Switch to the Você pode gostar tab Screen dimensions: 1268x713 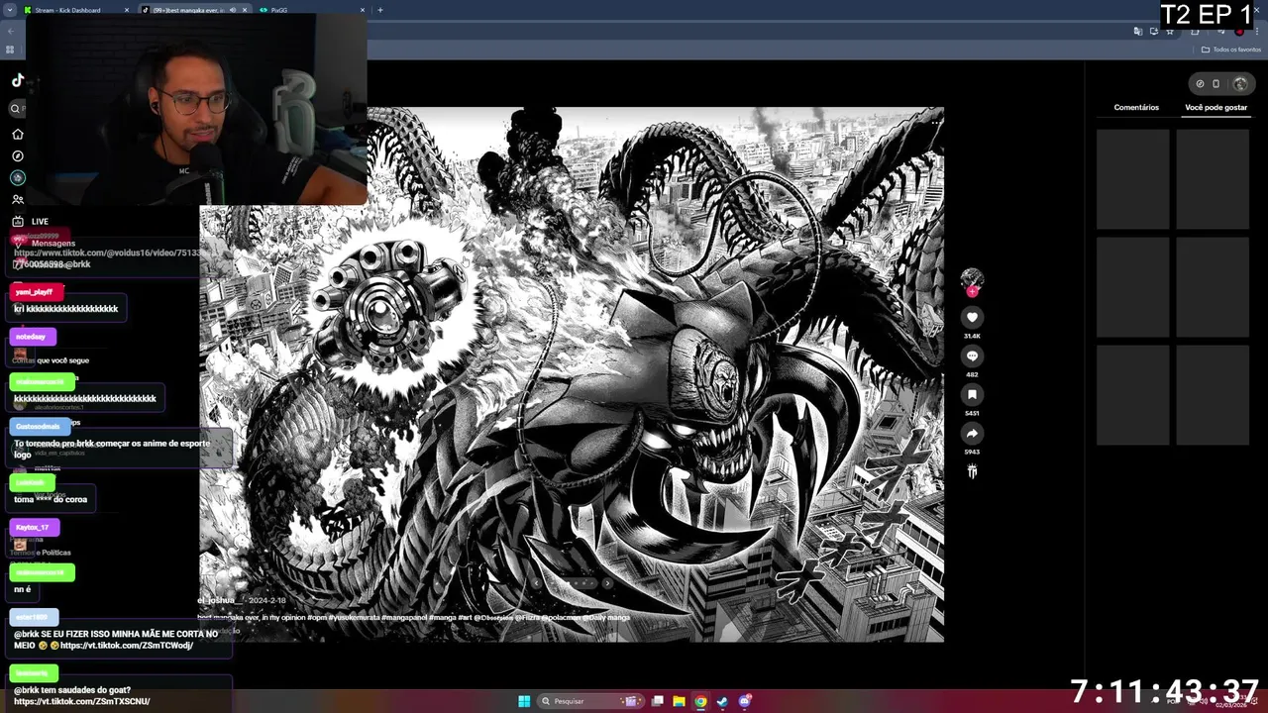1215,107
